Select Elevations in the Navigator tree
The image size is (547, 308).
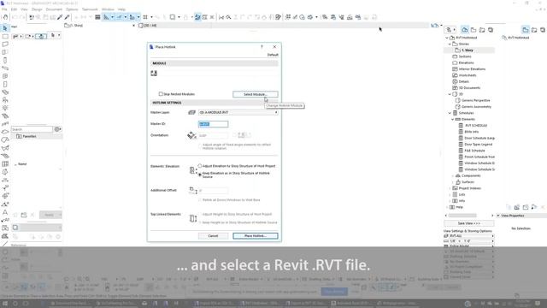pyautogui.click(x=466, y=62)
